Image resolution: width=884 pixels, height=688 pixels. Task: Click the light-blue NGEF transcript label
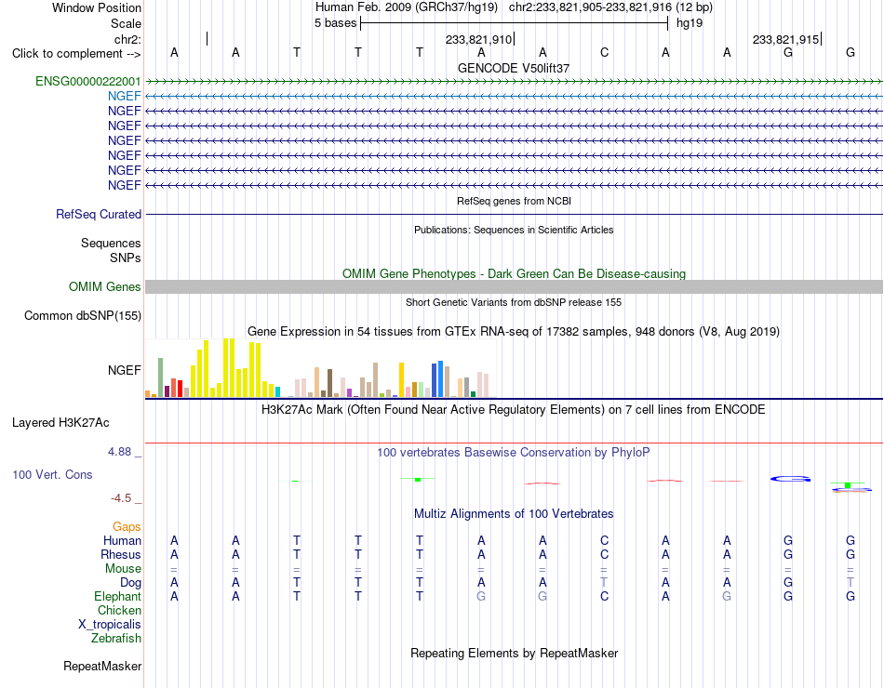click(x=125, y=96)
